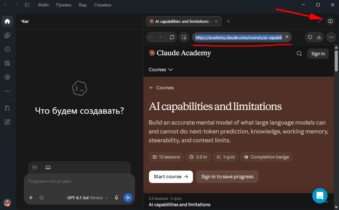Click the Completion badge chip

pyautogui.click(x=266, y=157)
